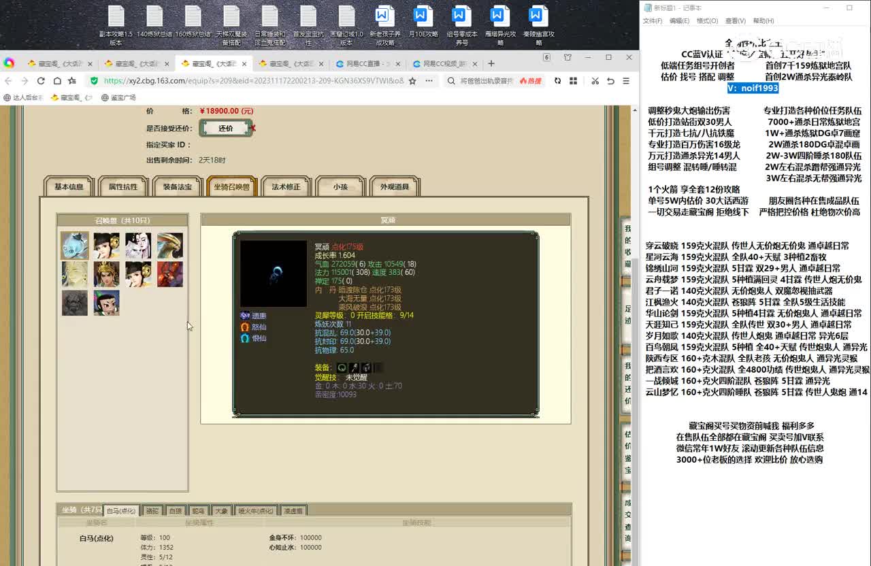Select the 喷火牛(点化) mount tab

(x=256, y=511)
